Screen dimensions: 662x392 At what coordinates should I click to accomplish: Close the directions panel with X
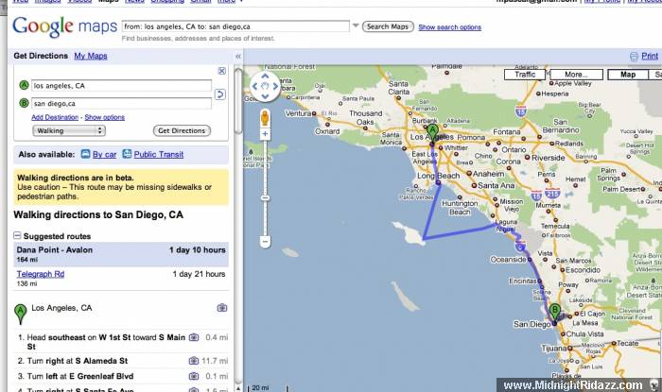pos(221,71)
